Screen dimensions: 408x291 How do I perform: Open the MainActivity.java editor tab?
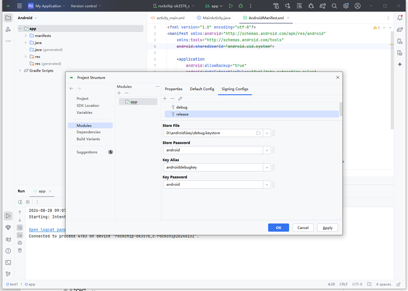(214, 18)
